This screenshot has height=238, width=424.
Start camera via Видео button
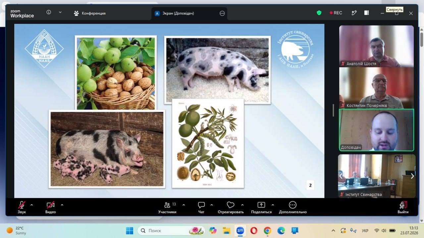50,207
